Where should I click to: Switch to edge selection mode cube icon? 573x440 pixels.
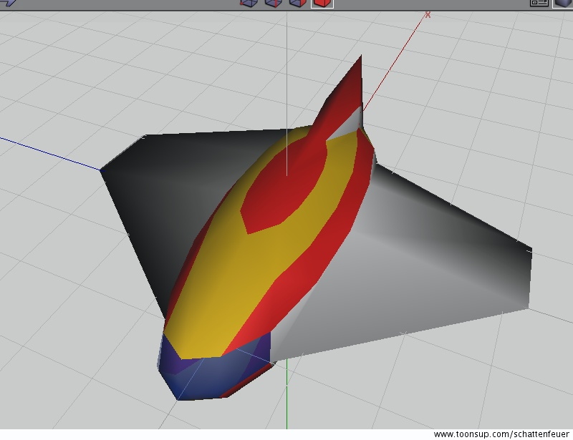click(274, 3)
